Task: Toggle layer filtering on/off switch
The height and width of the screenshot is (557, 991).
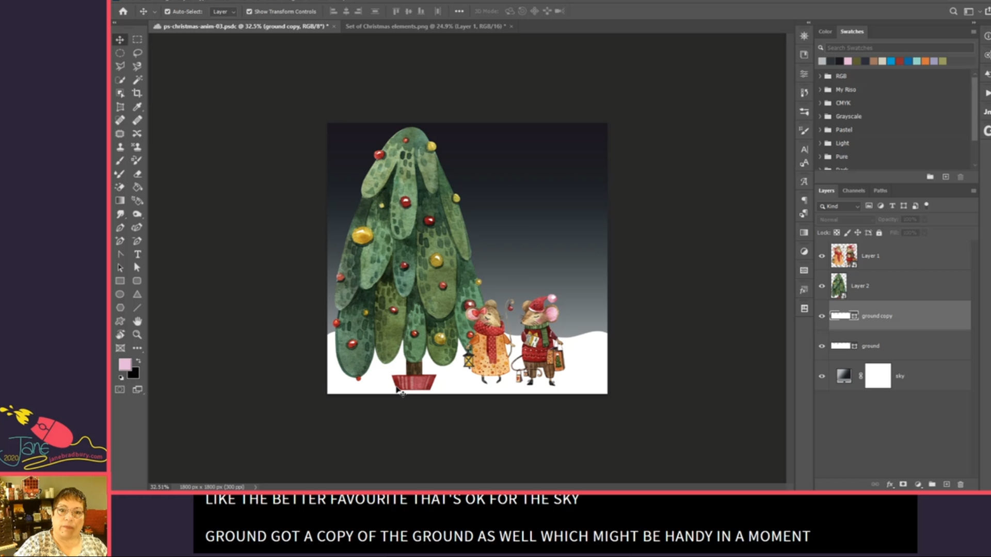Action: [x=926, y=205]
